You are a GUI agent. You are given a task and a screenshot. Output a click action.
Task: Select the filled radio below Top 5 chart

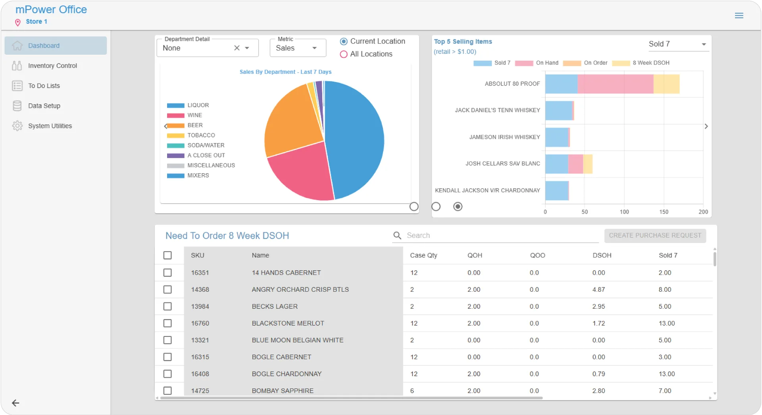pyautogui.click(x=458, y=207)
